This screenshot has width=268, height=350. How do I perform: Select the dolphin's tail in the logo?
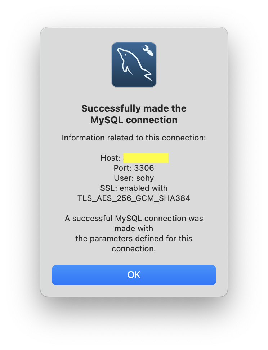coord(148,75)
